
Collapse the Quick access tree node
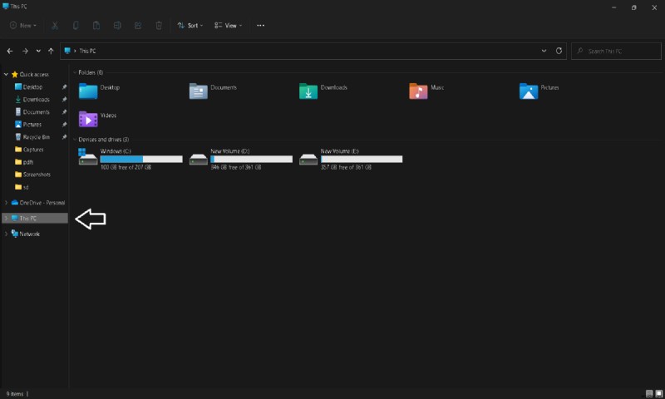coord(6,74)
